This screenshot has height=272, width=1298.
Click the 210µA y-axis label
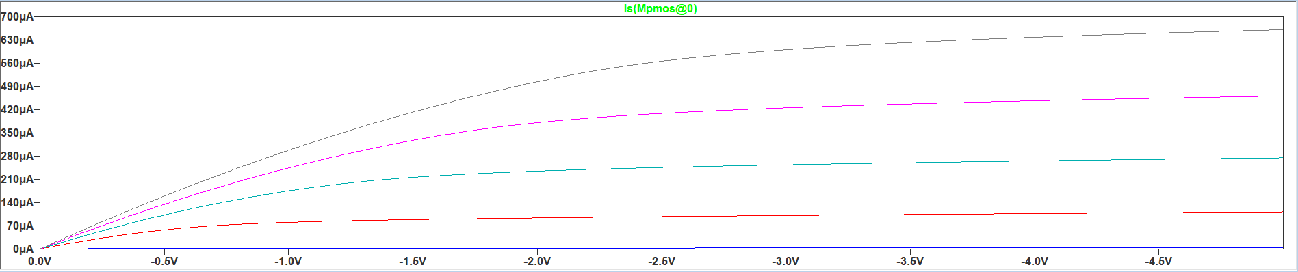click(17, 180)
